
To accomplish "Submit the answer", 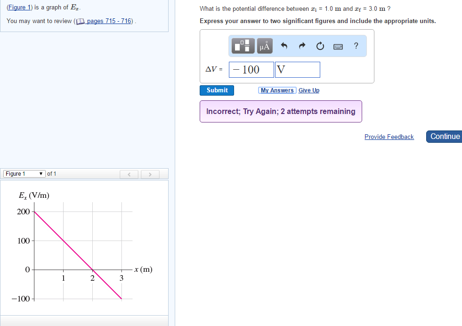I will point(217,90).
